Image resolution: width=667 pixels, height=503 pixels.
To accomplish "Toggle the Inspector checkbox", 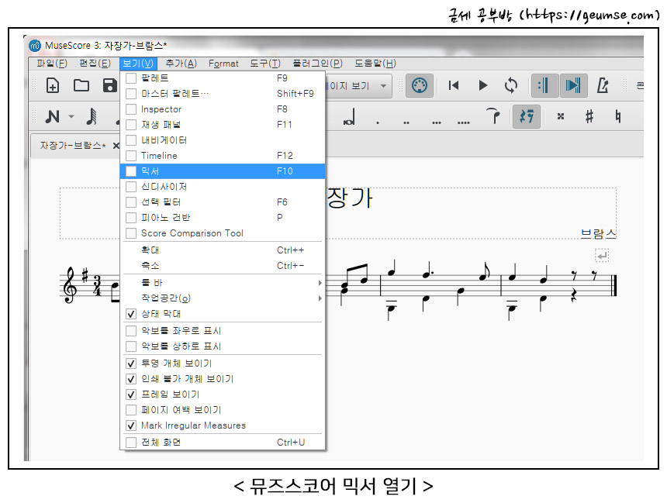I will pyautogui.click(x=131, y=109).
